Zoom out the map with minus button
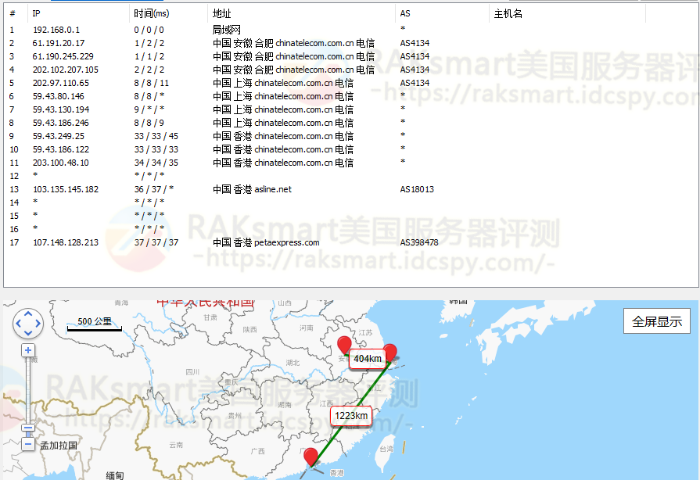Screen dimensions: 700x480 (28, 444)
